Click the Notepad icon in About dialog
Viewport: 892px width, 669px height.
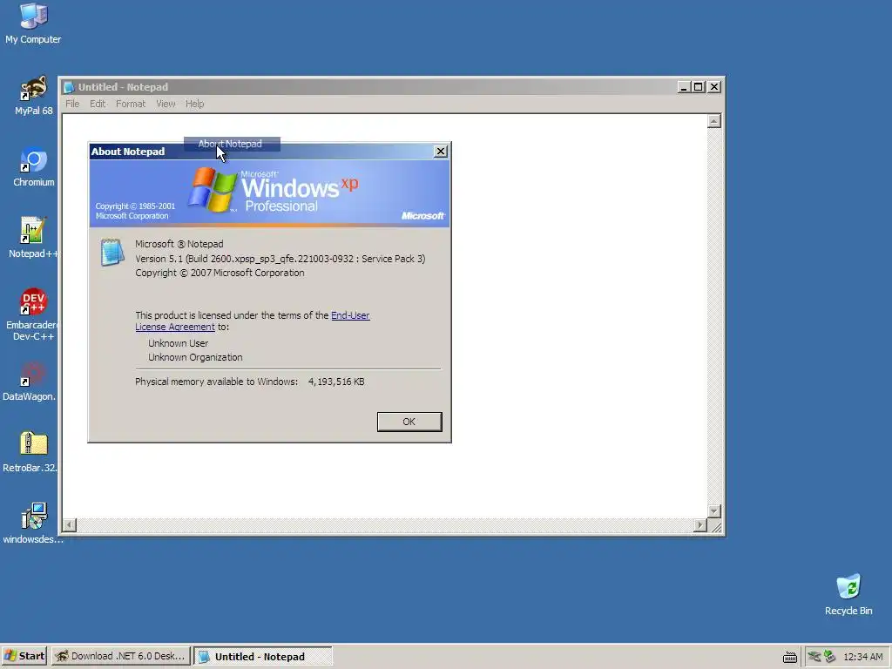[112, 252]
